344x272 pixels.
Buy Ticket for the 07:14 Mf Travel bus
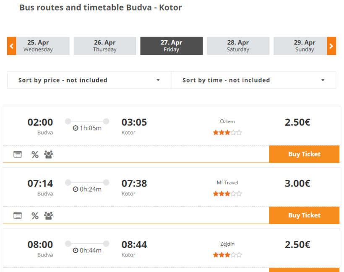click(x=304, y=215)
